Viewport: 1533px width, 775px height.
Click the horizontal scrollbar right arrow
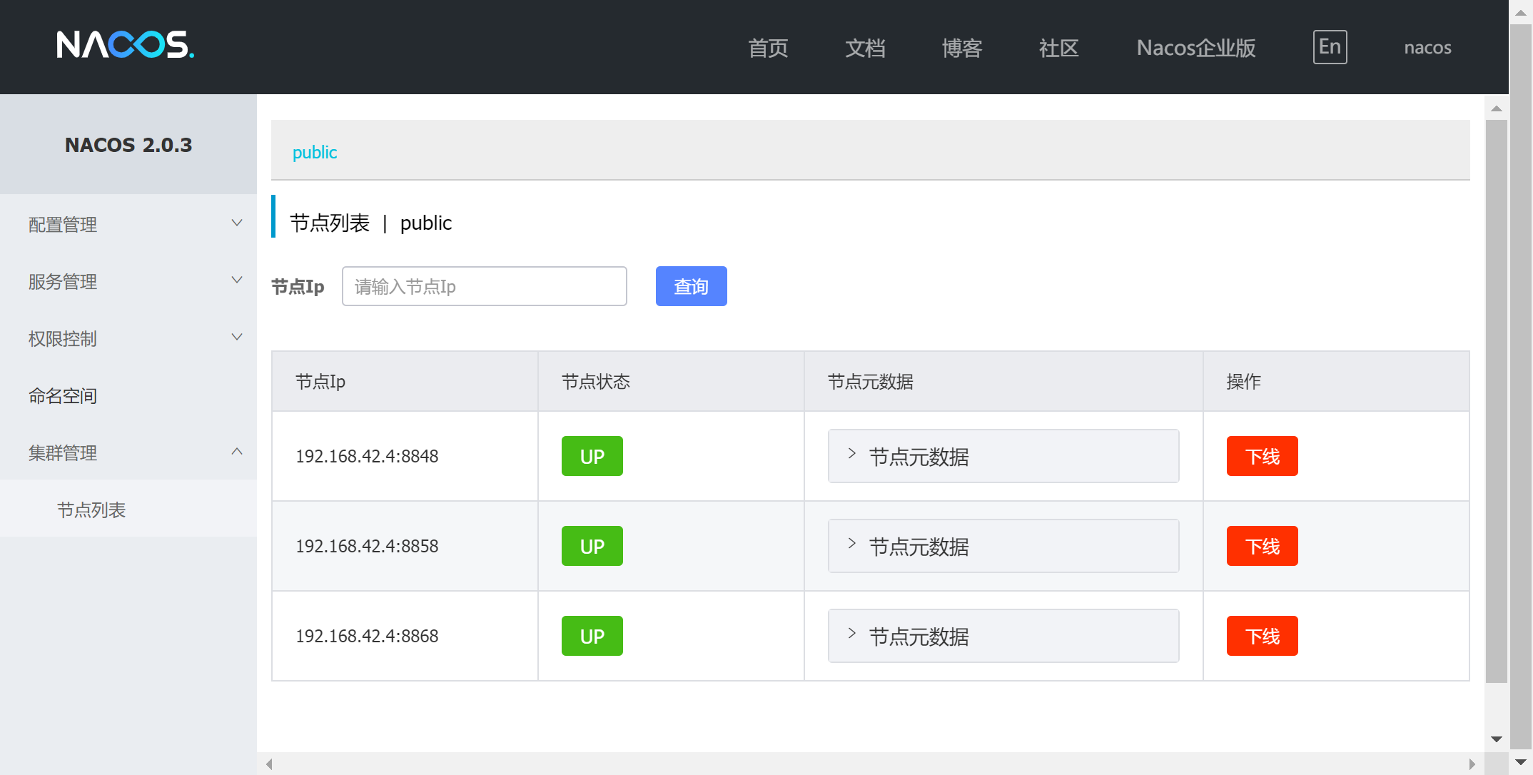[1472, 764]
